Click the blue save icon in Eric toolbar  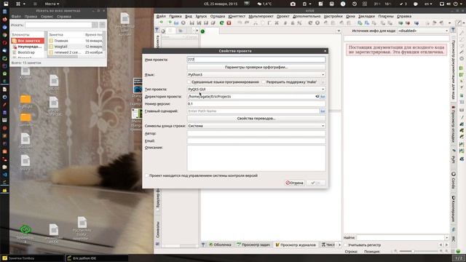[176, 23]
